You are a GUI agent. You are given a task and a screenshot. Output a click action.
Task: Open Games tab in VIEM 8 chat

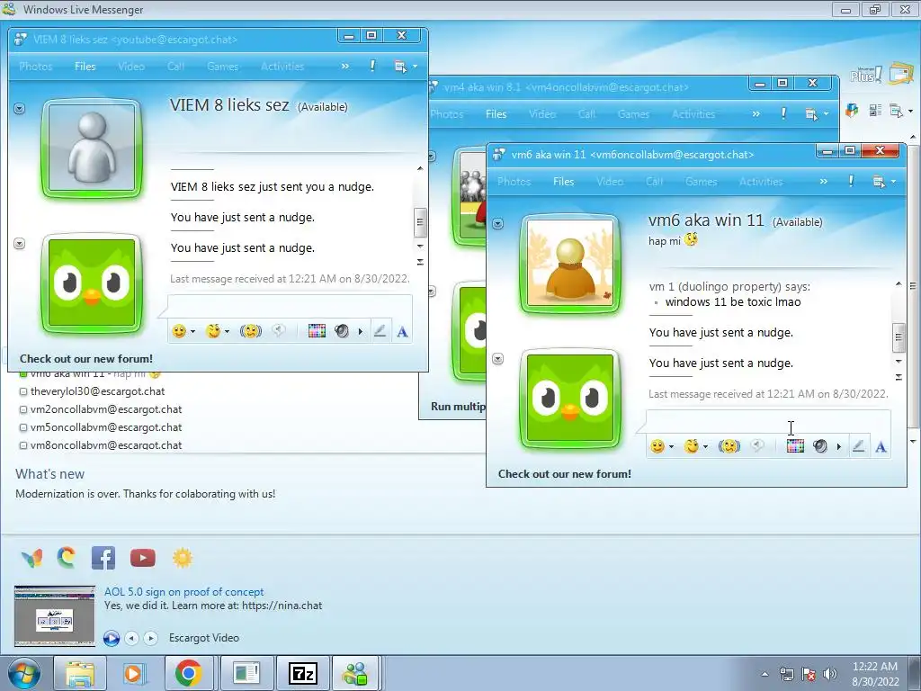[x=223, y=67]
